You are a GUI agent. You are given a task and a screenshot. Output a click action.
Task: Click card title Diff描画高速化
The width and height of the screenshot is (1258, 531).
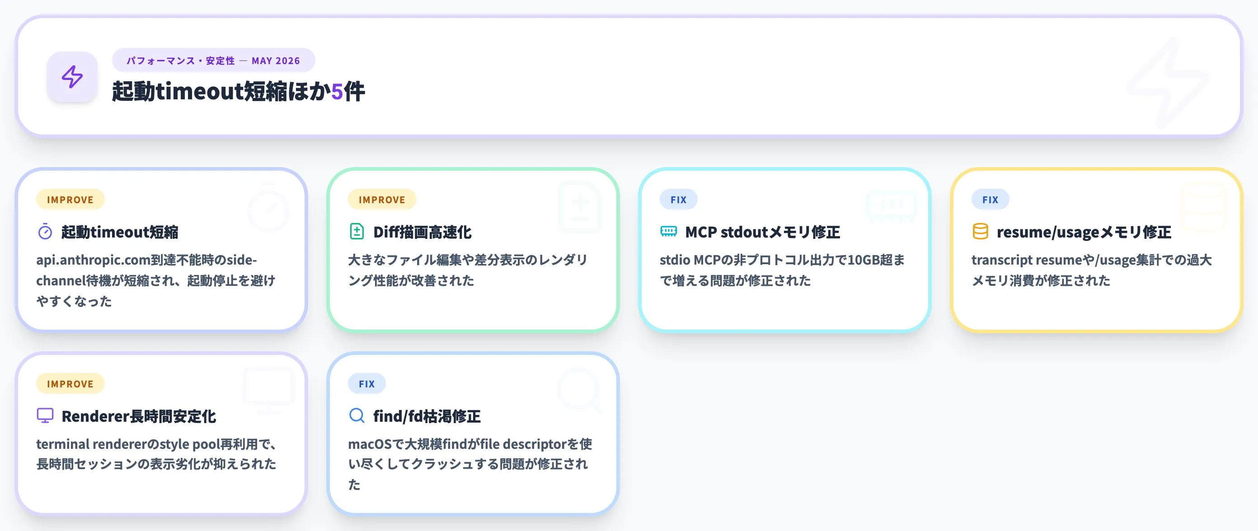pyautogui.click(x=422, y=232)
